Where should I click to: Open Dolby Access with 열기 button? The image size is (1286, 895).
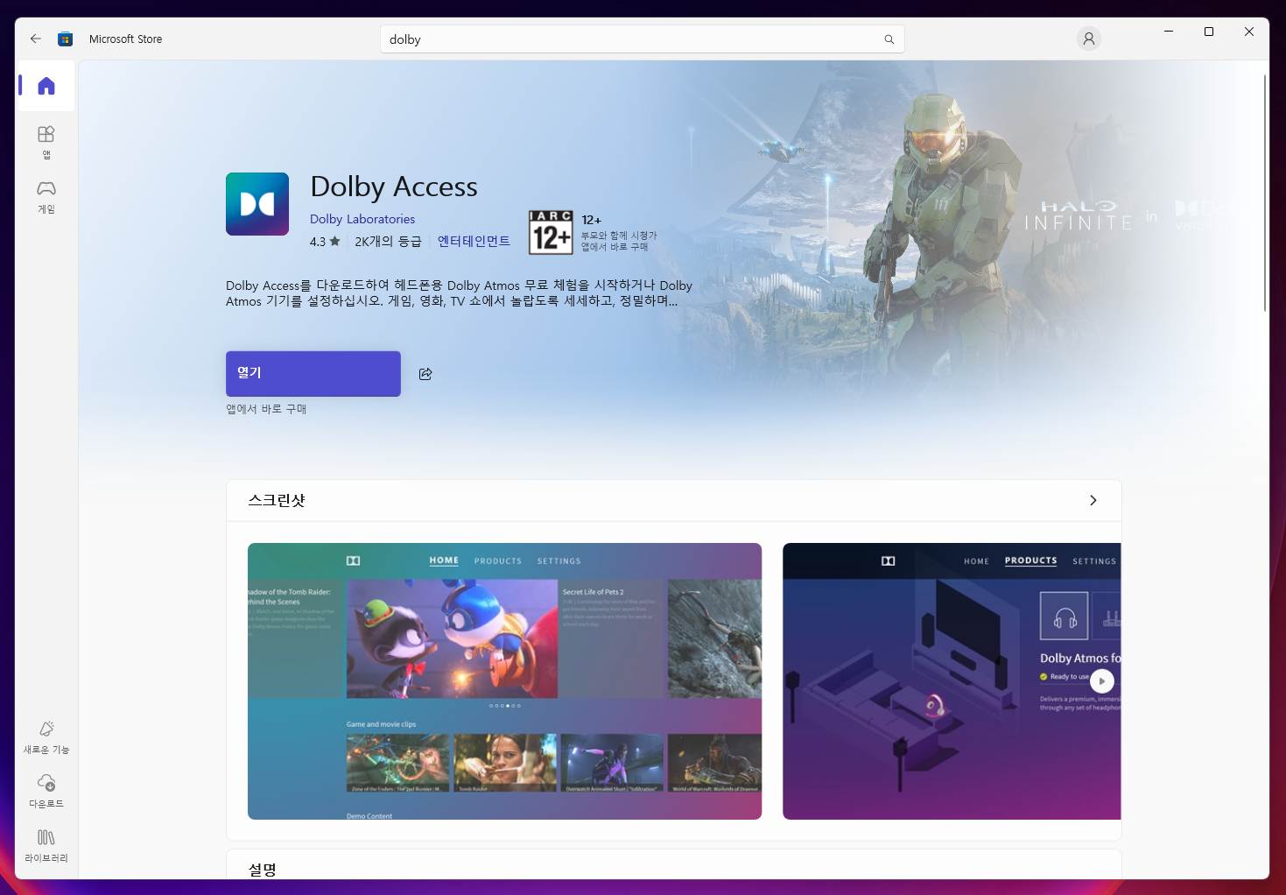pos(313,374)
